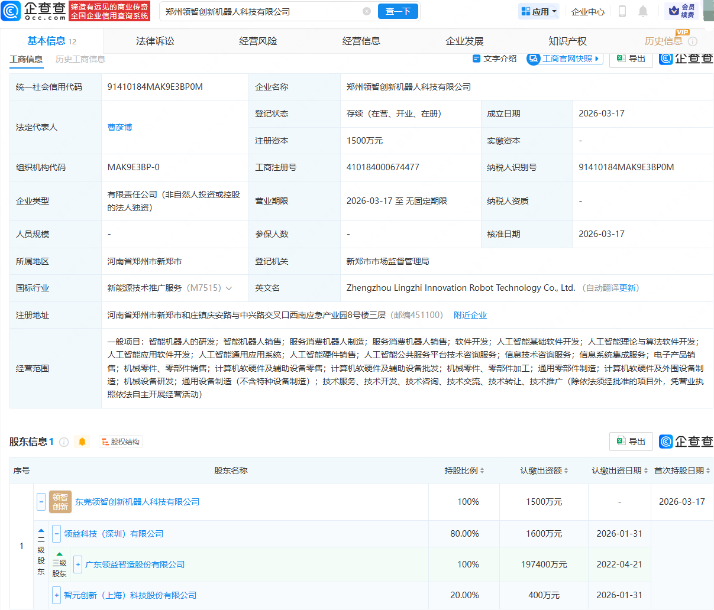This screenshot has height=610, width=714.
Task: Switch to the 历史工商信息 sub-tab
Action: [80, 59]
